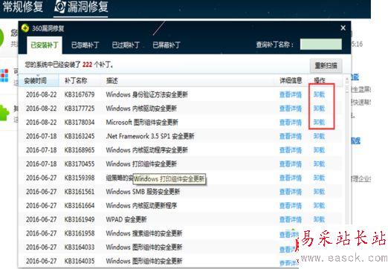Image resolution: width=388 pixels, height=269 pixels.
Task: Uninstall patch KB3161561
Action: click(x=319, y=192)
